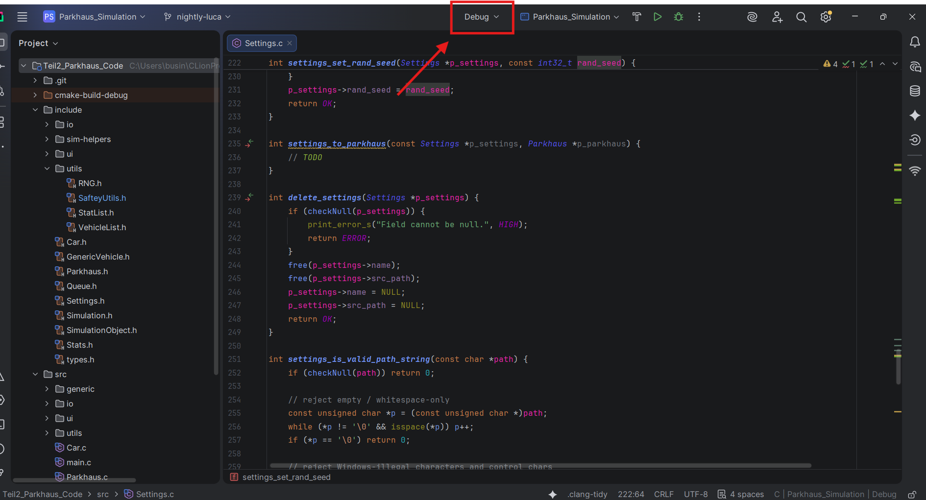Jump to the next highlighted error arrow
The height and width of the screenshot is (500, 926).
895,64
